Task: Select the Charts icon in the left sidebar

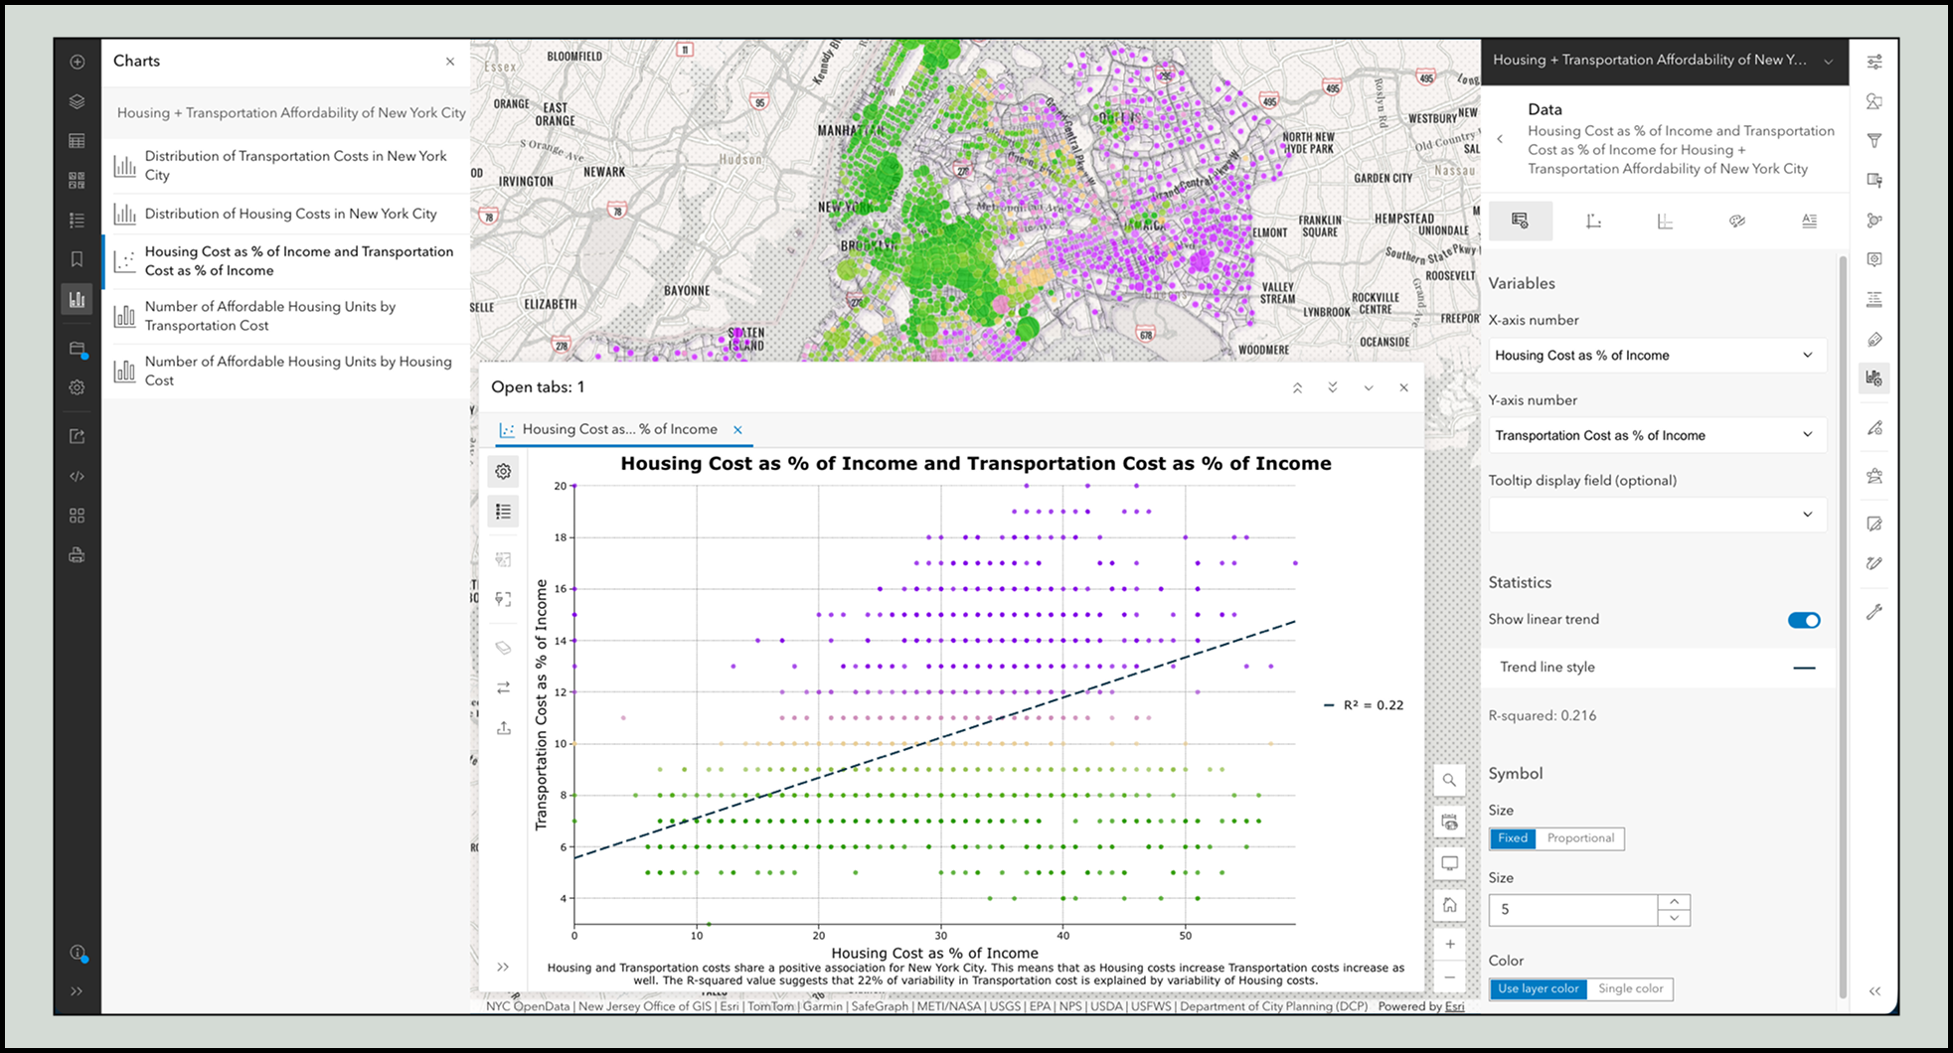Action: [x=77, y=298]
